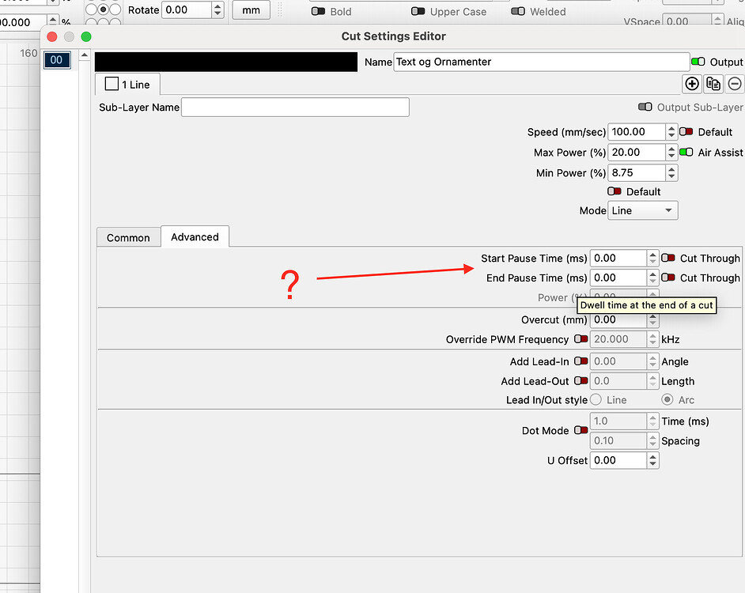Image resolution: width=745 pixels, height=593 pixels.
Task: Enable Dot Mode
Action: point(581,430)
